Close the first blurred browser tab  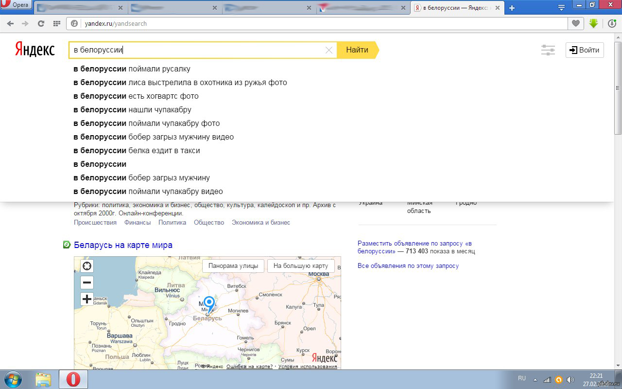click(121, 8)
